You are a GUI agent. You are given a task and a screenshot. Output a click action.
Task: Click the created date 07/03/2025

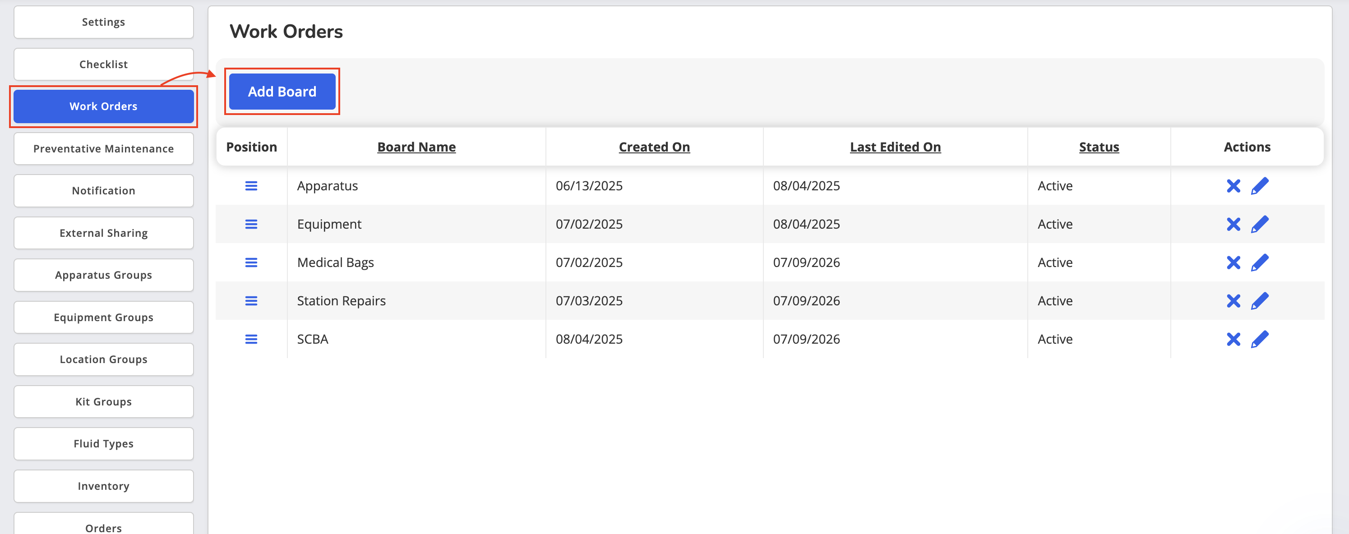(x=589, y=301)
